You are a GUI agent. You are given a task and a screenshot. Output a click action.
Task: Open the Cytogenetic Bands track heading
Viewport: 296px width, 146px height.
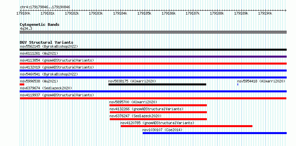pos(40,24)
